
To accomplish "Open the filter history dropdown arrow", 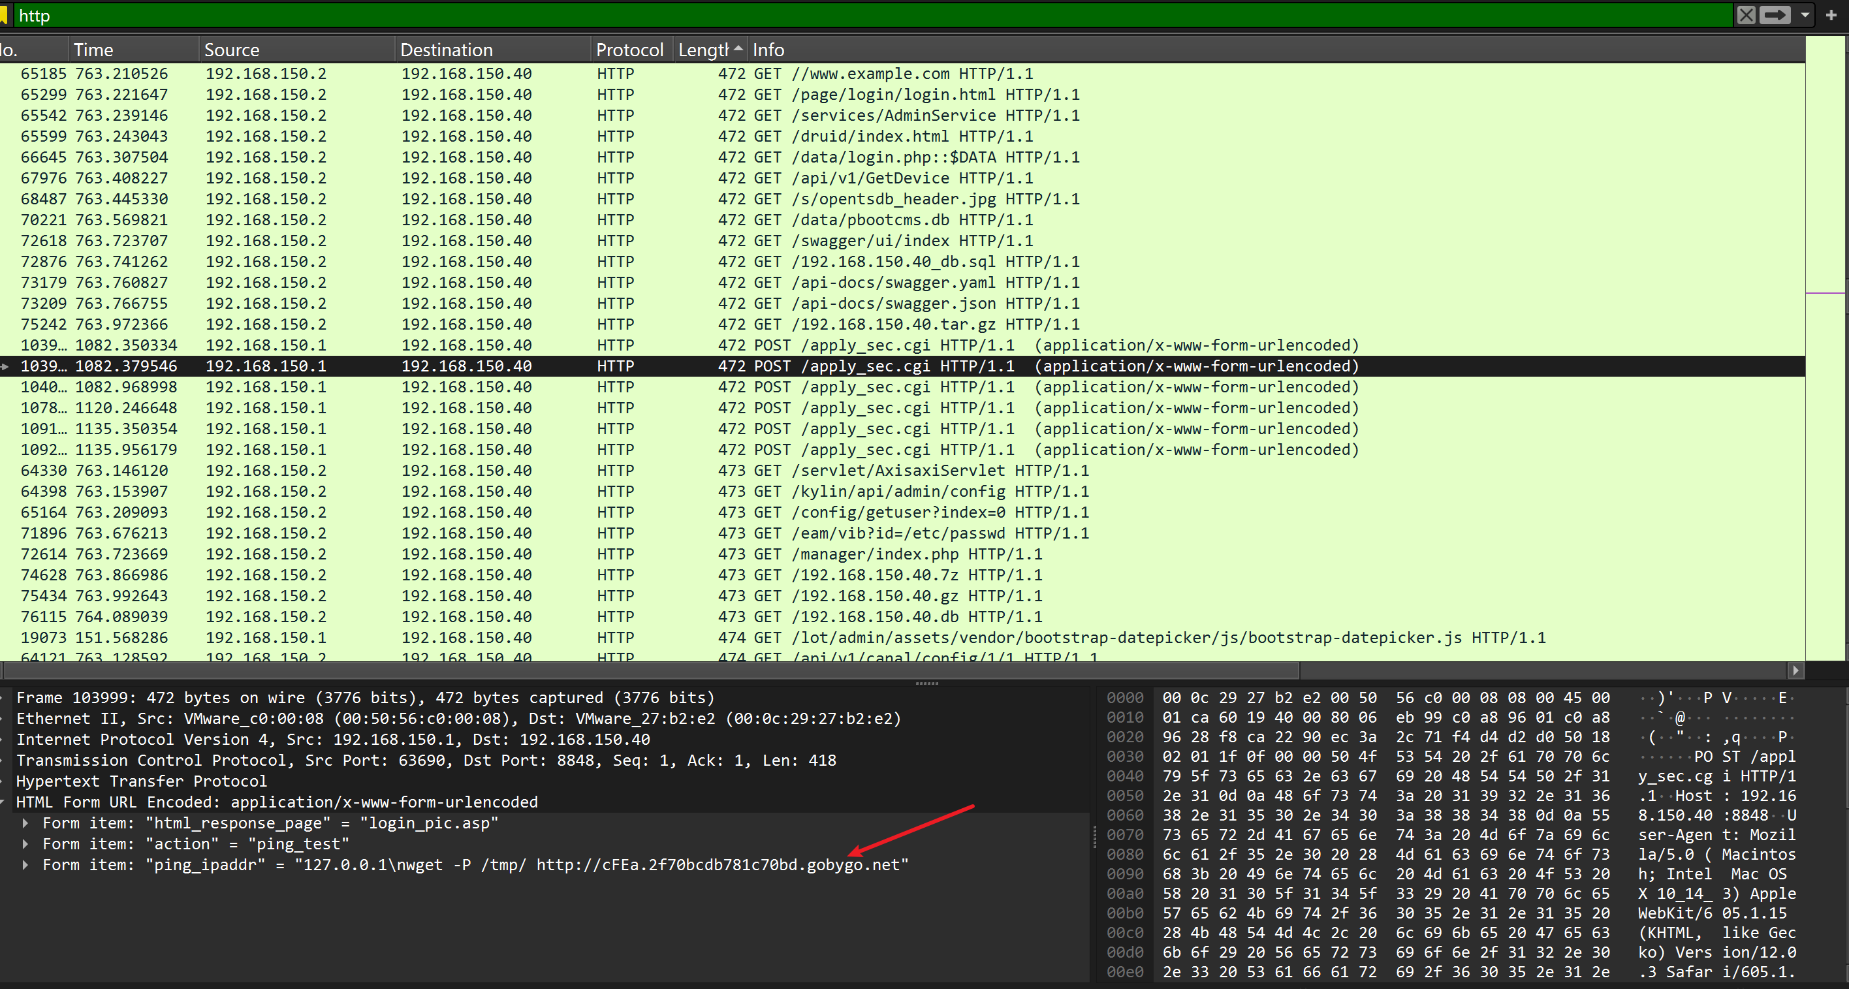I will click(1805, 15).
